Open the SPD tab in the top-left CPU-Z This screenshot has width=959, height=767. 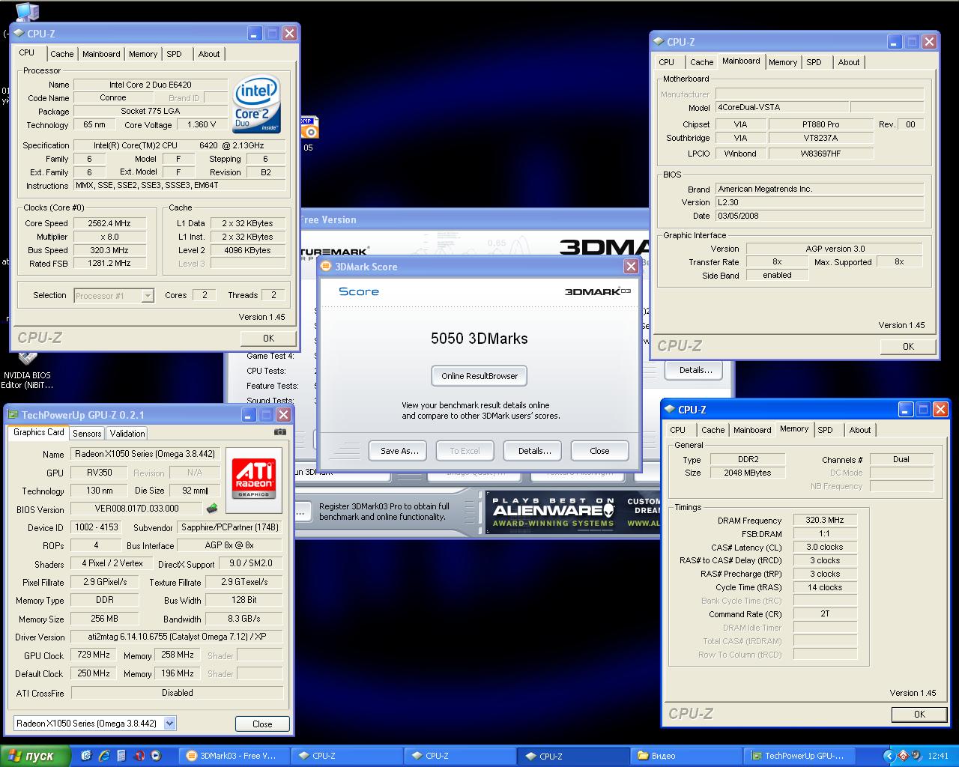coord(174,54)
